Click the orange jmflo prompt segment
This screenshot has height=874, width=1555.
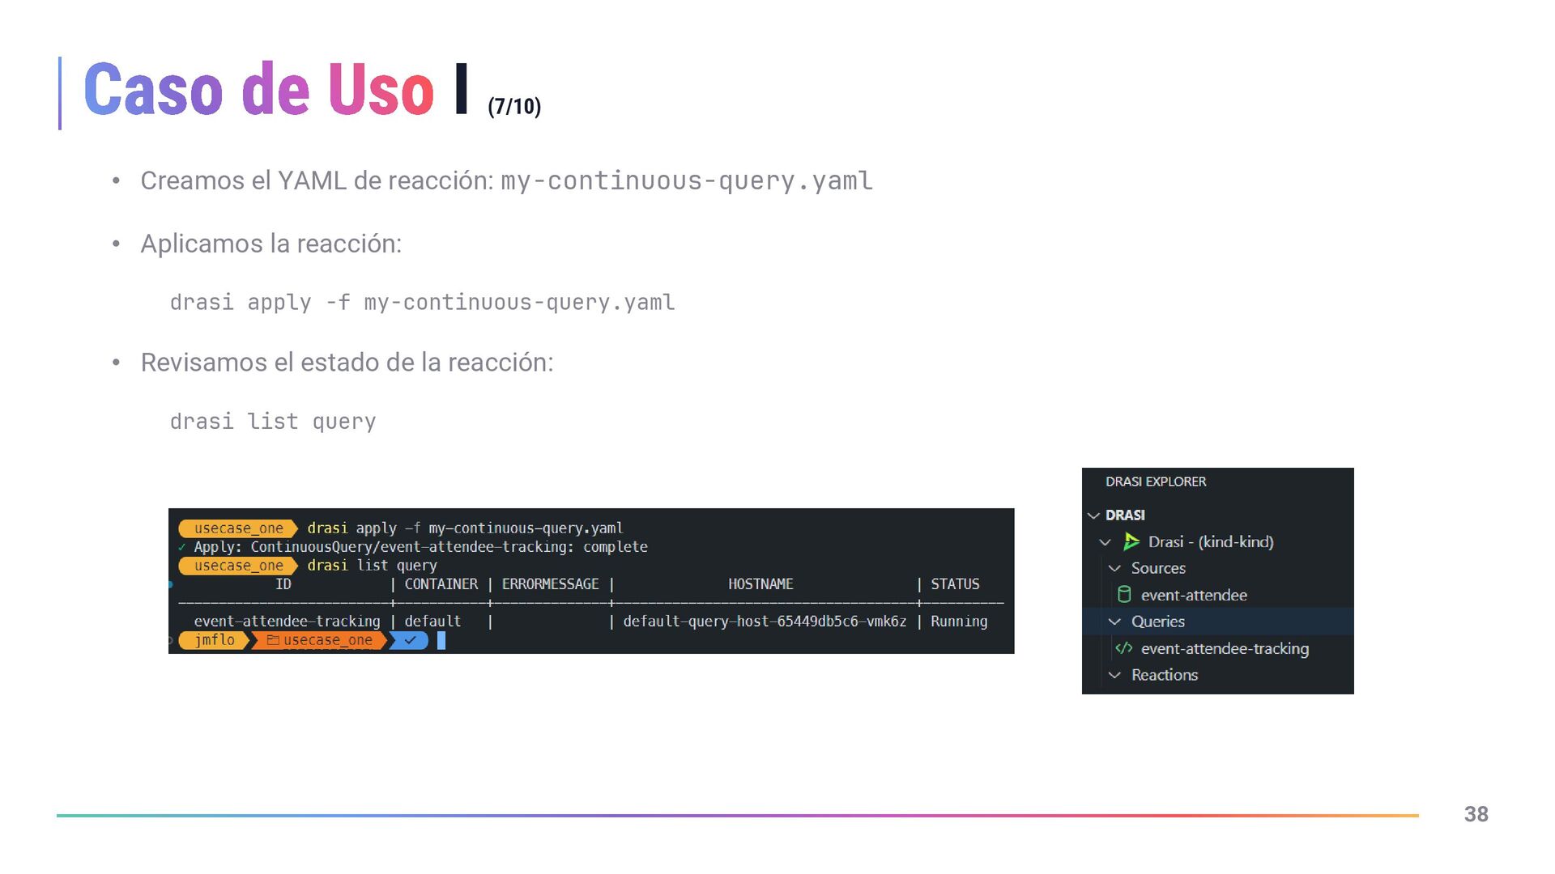[215, 640]
